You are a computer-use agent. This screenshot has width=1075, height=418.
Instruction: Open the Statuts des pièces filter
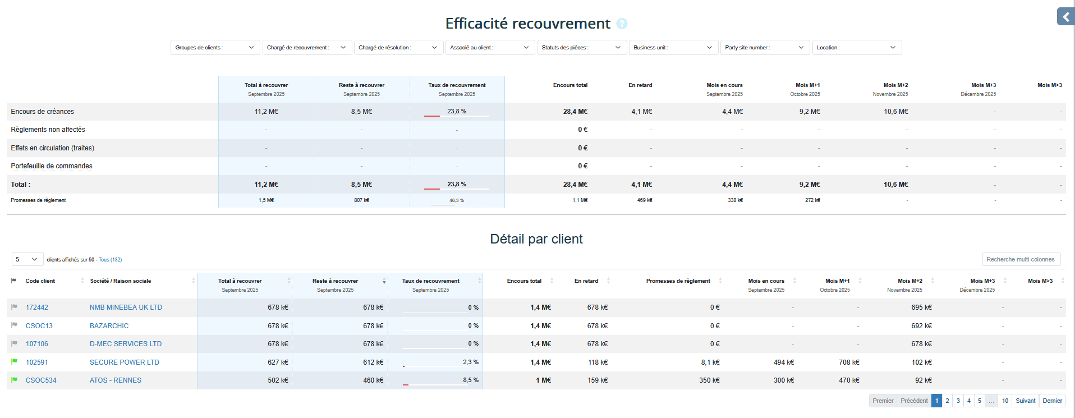click(x=582, y=48)
